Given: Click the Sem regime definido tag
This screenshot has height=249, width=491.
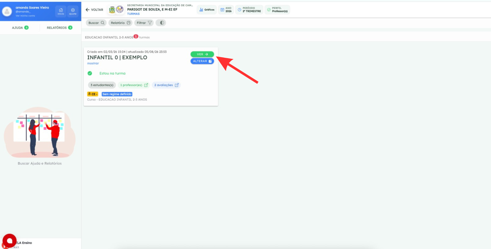Looking at the screenshot, I should click(117, 94).
